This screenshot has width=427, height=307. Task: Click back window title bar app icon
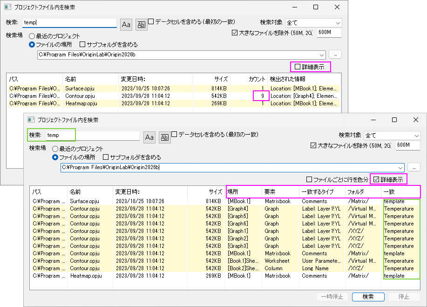[8, 7]
